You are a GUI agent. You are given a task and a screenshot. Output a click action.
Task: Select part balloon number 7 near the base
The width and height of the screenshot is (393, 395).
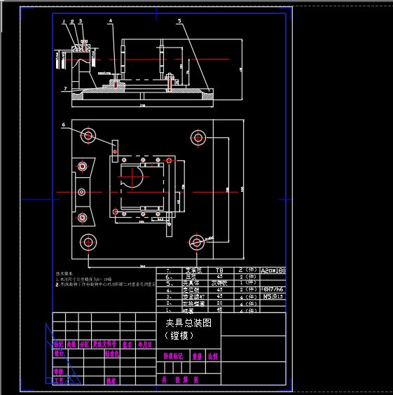click(66, 88)
